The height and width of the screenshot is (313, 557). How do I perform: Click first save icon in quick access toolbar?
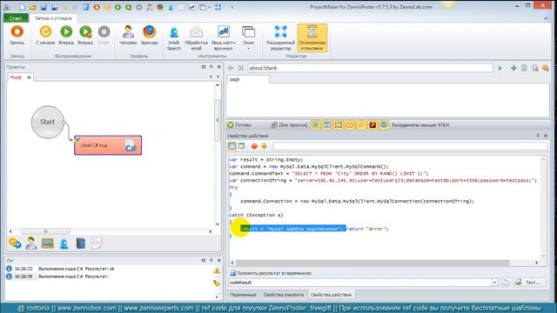tap(44, 7)
